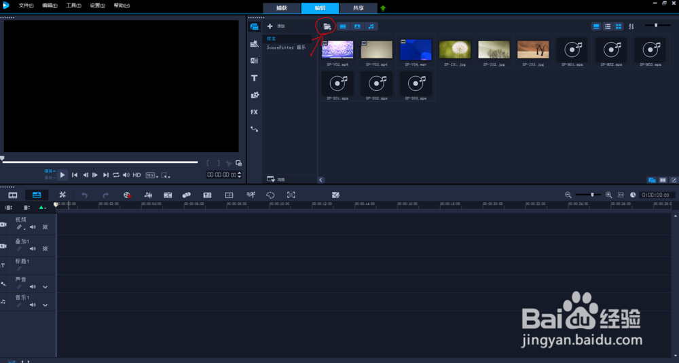Open the Sound Mixer
679x363 pixels.
click(x=147, y=195)
